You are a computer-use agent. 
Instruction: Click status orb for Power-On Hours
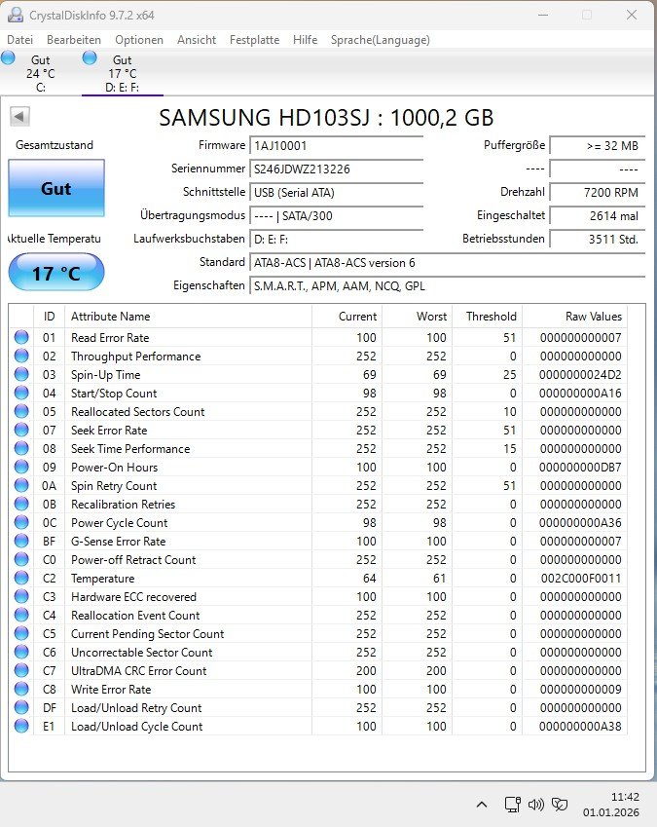coord(21,467)
